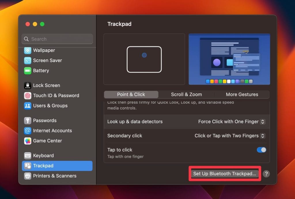
Task: Zoom window with the green button
Action: pos(42,24)
